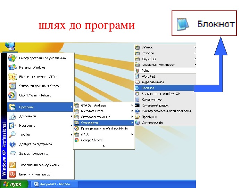Open the Знайти search entry
This screenshot has height=188, width=250.
coord(40,135)
